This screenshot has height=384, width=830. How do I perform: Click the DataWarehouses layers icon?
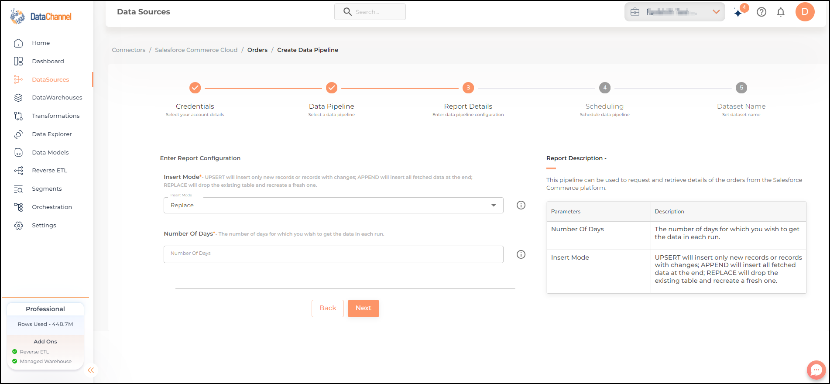18,98
